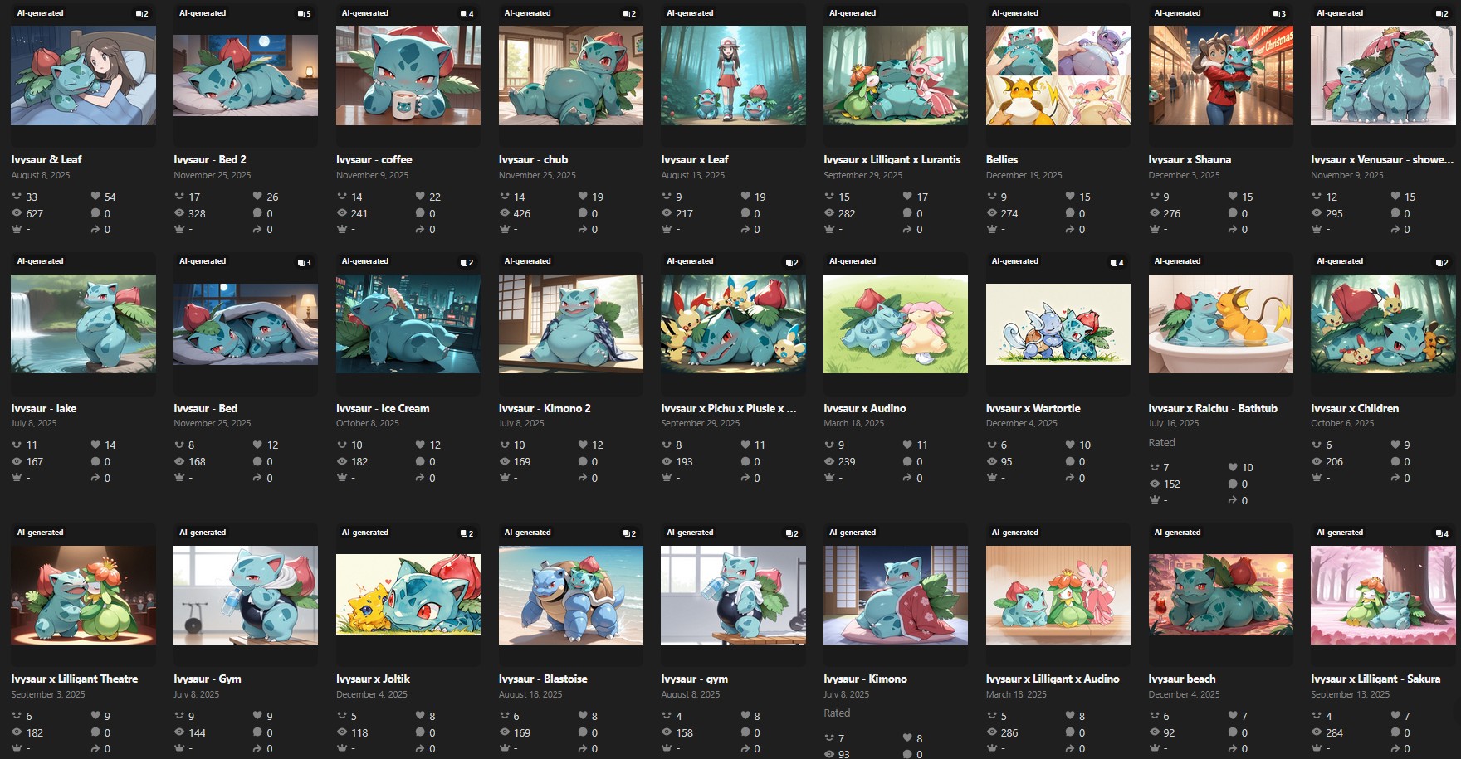Click the heart icon on Ivysaur beach
This screenshot has width=1461, height=759.
[x=1233, y=716]
